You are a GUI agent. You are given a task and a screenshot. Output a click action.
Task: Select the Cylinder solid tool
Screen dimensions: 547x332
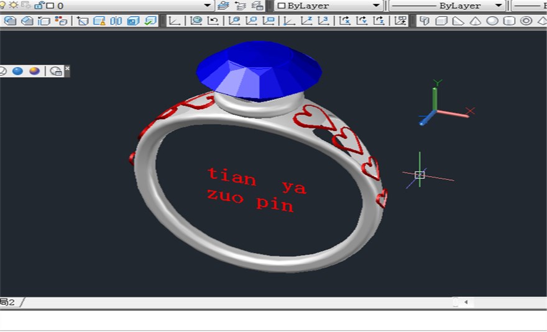pos(508,20)
